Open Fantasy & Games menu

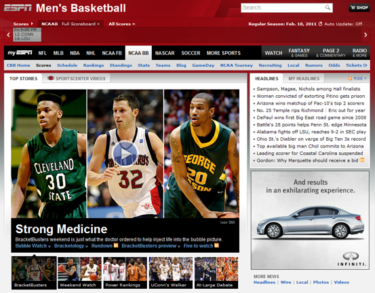click(299, 53)
